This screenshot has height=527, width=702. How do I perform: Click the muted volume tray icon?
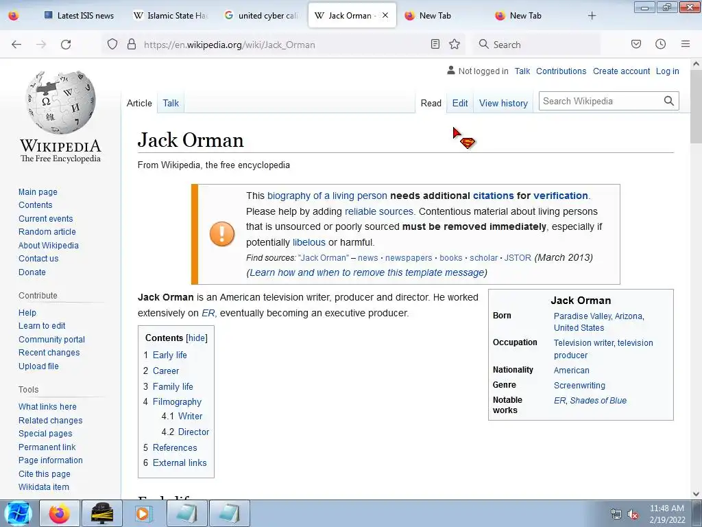633,515
